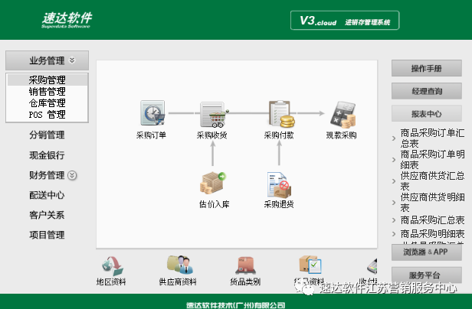The height and width of the screenshot is (309, 472).
Task: Open the 商品采购订单汇总表 report link
Action: 433,138
